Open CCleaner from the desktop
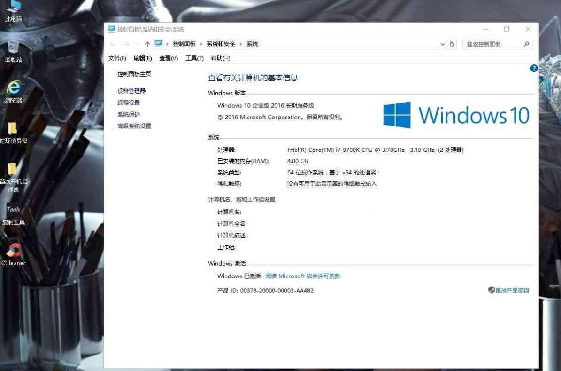Viewport: 561px width, 371px height. 13,249
